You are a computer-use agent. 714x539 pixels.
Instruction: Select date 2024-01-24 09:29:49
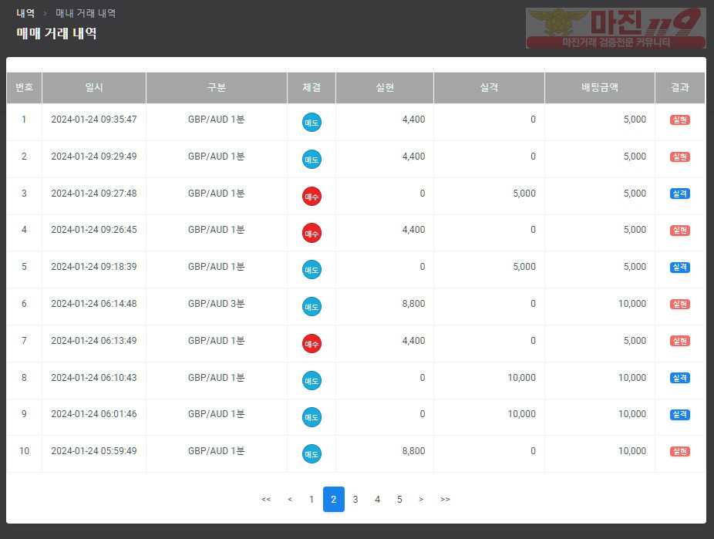pos(94,157)
